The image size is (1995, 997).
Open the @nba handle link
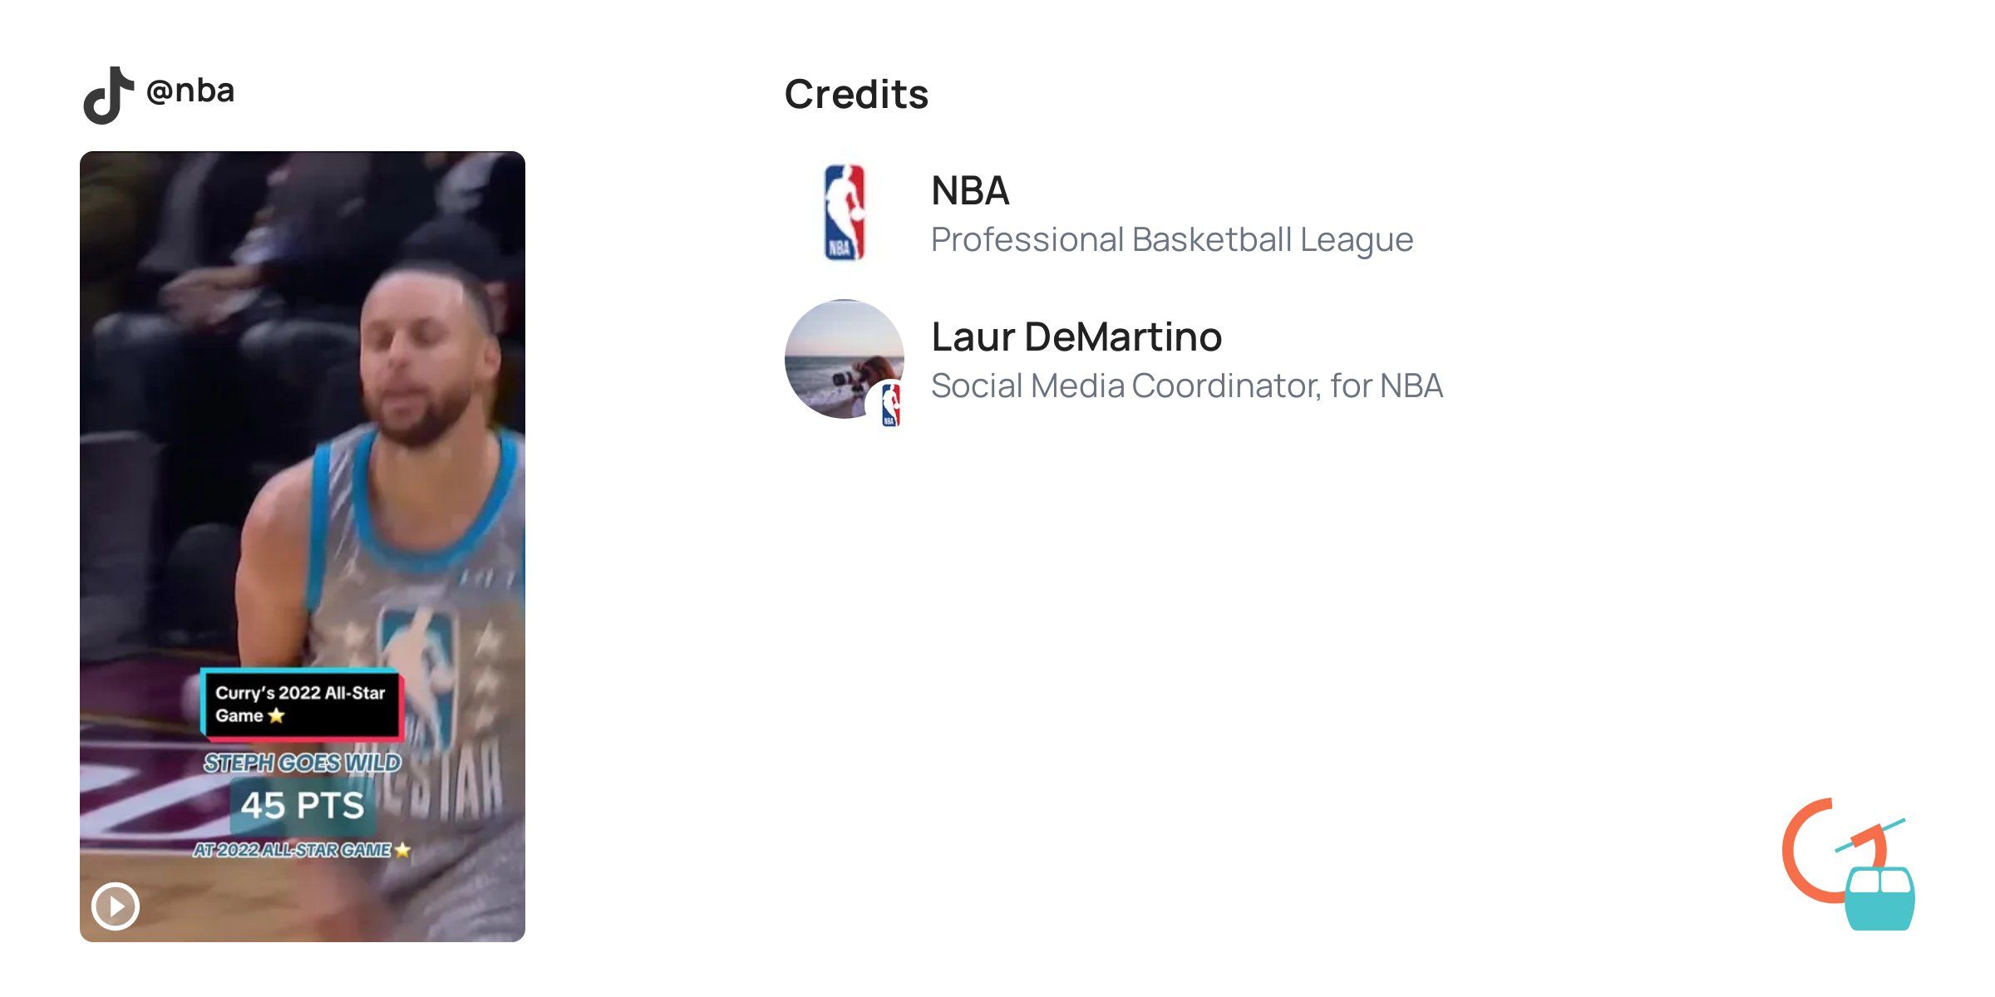pos(190,91)
